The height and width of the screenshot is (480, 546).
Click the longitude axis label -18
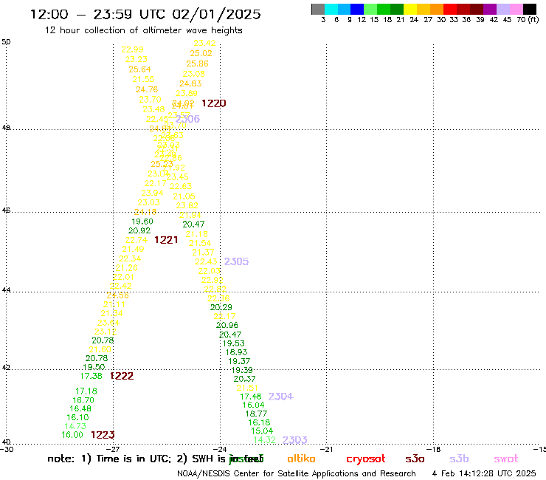coord(434,449)
